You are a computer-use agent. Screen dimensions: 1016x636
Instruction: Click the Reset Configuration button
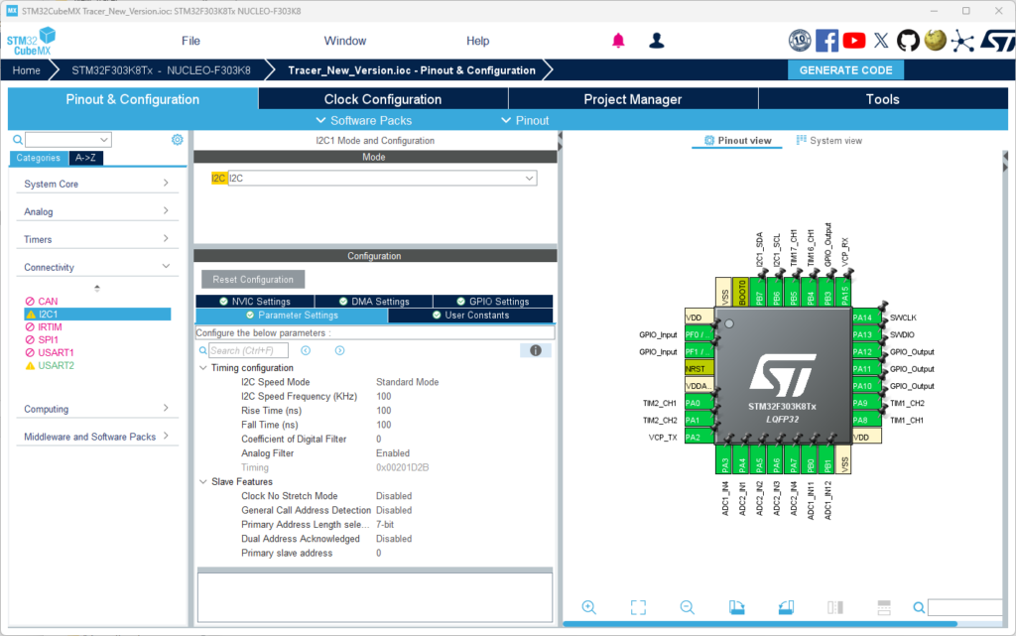pyautogui.click(x=253, y=280)
